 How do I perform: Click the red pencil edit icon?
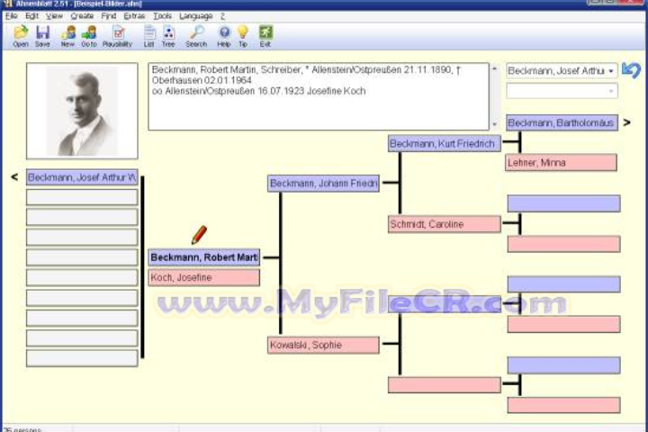199,235
